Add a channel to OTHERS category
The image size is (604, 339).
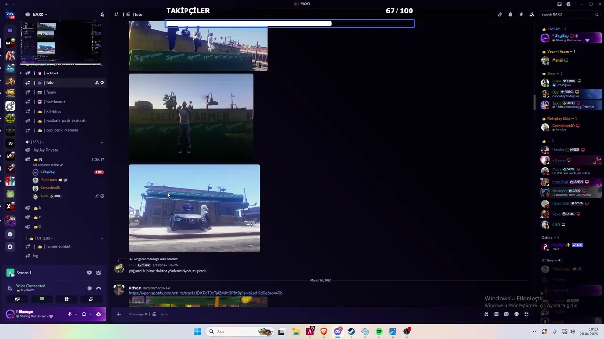[102, 238]
